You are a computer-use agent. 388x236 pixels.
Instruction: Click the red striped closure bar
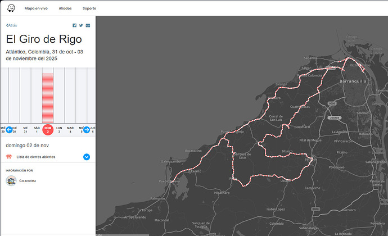48,96
